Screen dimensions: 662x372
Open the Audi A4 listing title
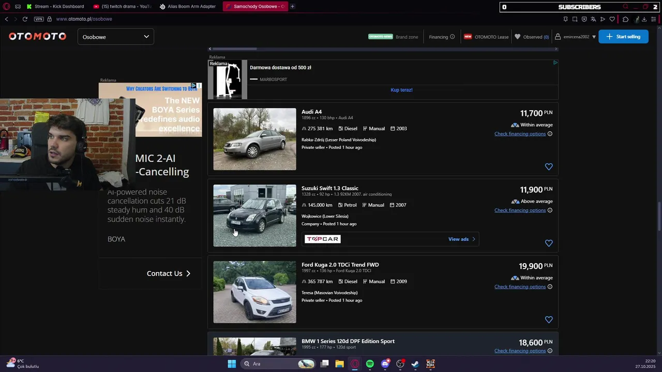[x=311, y=112]
